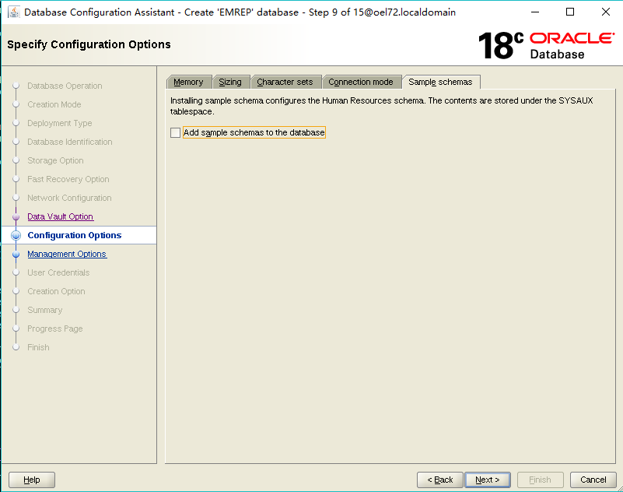Close the Database Configuration Assistant window
Image resolution: width=623 pixels, height=492 pixels.
tap(606, 12)
